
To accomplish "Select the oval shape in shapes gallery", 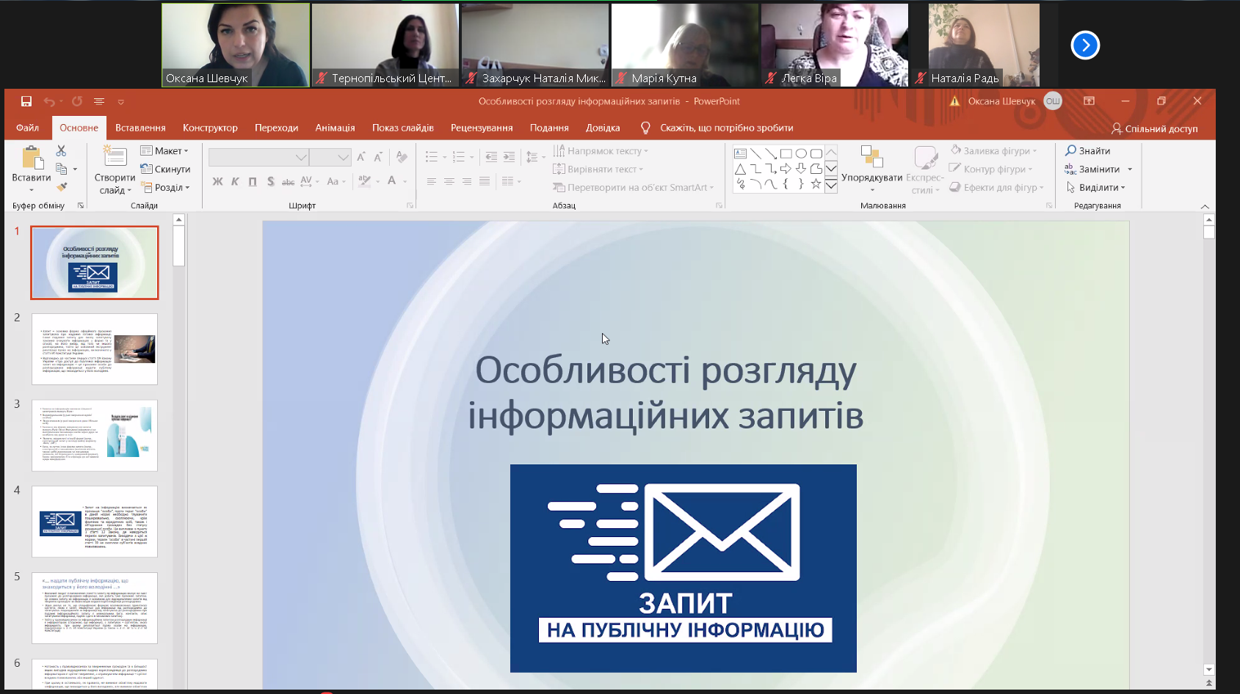I will (801, 153).
